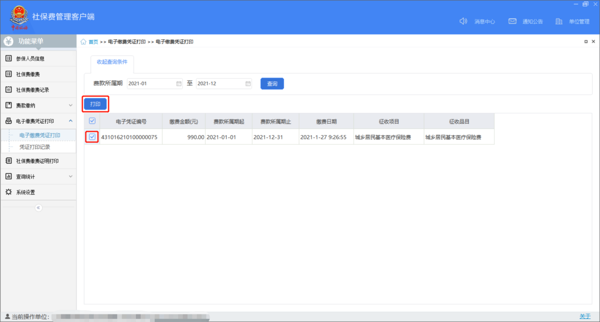The height and width of the screenshot is (322, 600).
Task: Open the 社保费缴费记录 menu item
Action: [32, 90]
